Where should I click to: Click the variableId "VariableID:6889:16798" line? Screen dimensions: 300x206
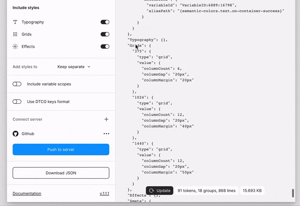(192, 5)
